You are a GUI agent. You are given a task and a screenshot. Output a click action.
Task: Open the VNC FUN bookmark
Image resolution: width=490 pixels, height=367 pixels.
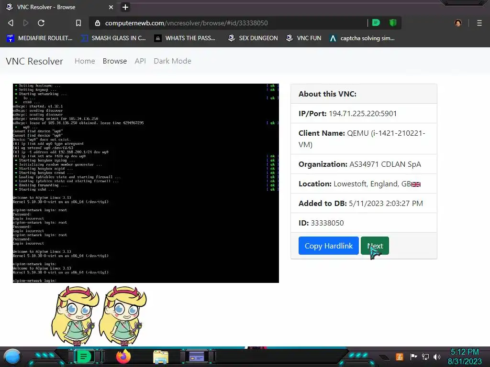tap(304, 38)
